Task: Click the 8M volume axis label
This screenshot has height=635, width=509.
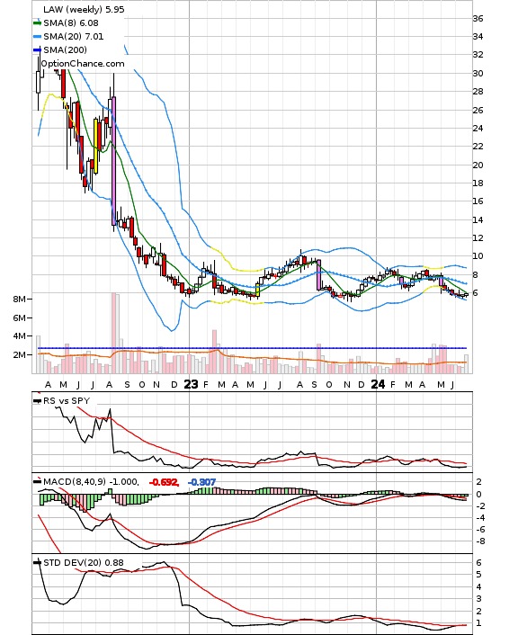Action: [19, 299]
